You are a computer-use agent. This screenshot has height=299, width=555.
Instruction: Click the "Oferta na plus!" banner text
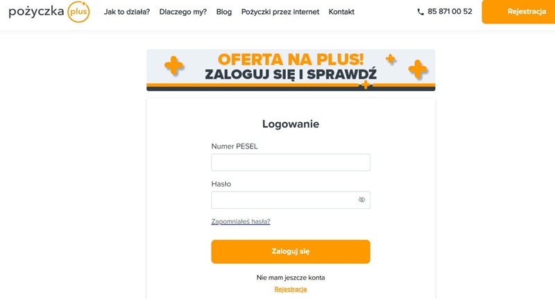tap(291, 60)
